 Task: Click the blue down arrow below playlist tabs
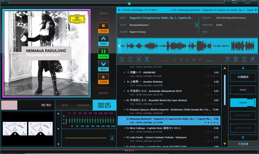243,138
